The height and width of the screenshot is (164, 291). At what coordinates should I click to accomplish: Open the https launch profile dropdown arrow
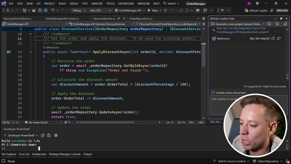[161, 10]
